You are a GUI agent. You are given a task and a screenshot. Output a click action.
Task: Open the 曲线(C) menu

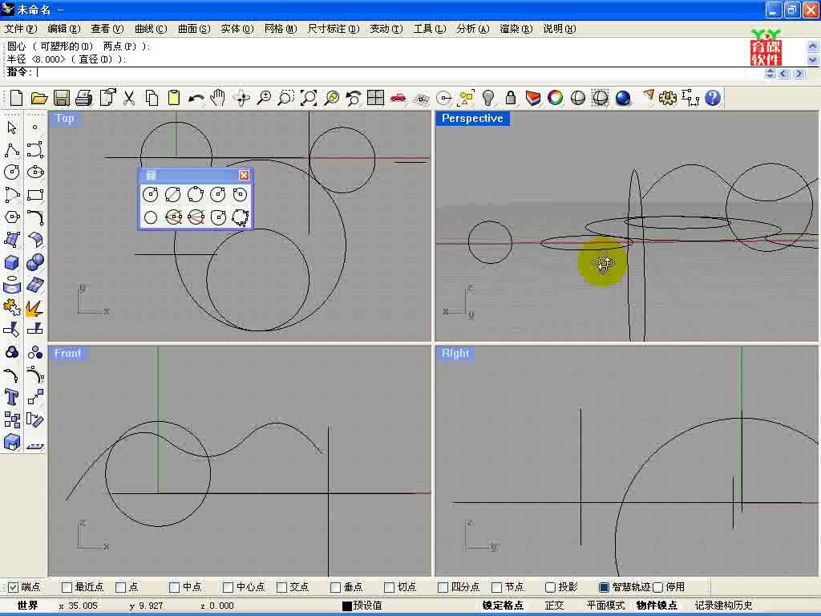(151, 29)
